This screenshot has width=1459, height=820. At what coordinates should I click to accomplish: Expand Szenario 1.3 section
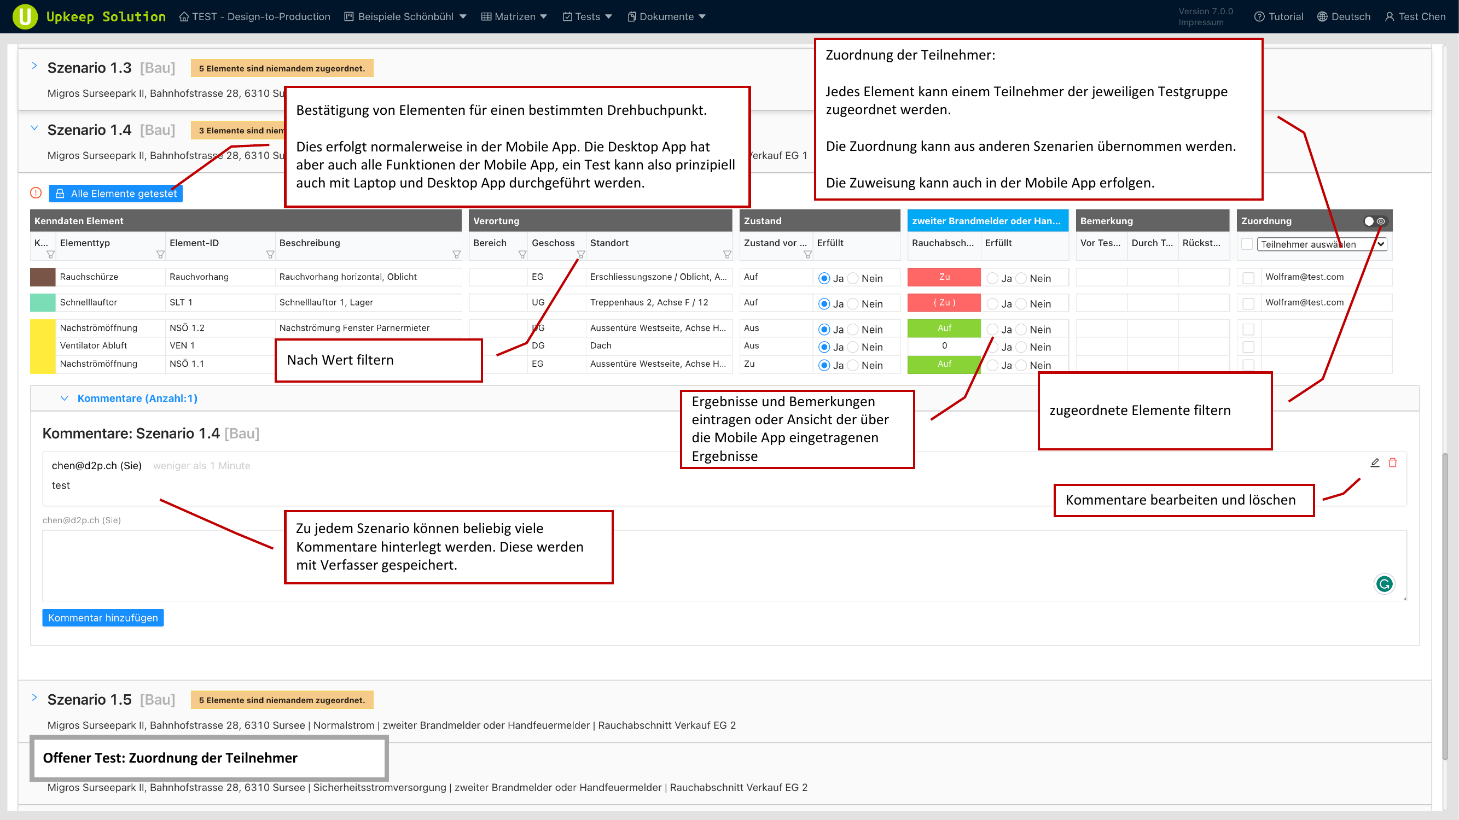(x=34, y=66)
